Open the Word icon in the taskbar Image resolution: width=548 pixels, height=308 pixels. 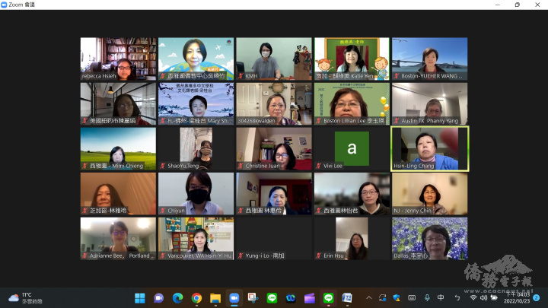pyautogui.click(x=347, y=297)
